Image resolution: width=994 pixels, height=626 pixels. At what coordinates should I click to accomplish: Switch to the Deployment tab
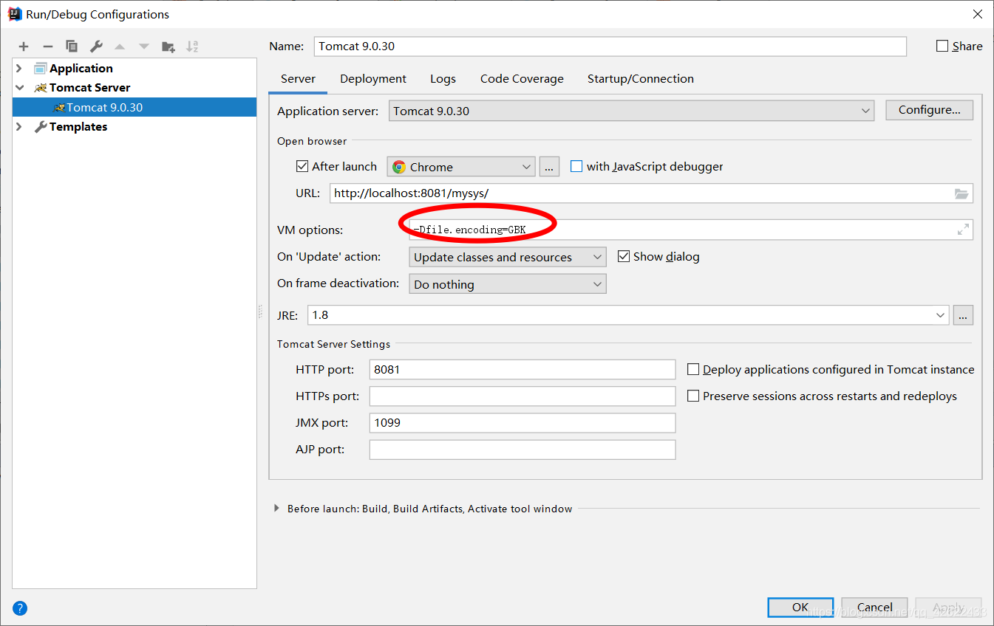click(x=373, y=79)
